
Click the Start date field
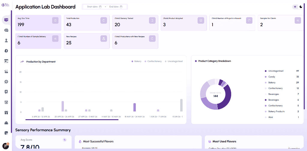(x=94, y=7)
